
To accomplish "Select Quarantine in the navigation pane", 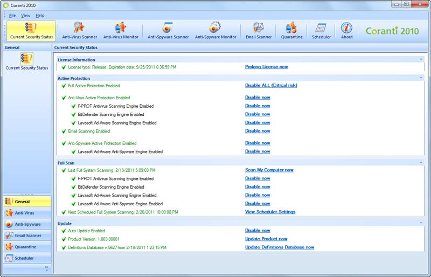I will click(x=27, y=246).
